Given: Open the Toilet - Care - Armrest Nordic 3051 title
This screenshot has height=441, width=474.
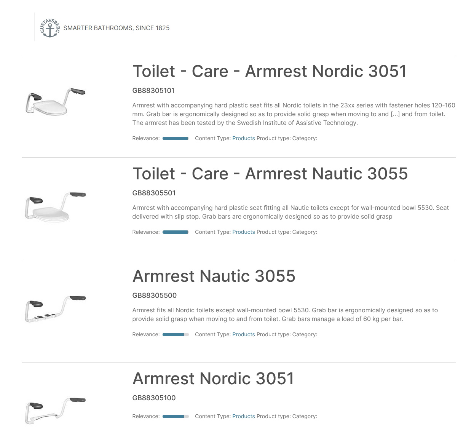Looking at the screenshot, I should pos(269,72).
